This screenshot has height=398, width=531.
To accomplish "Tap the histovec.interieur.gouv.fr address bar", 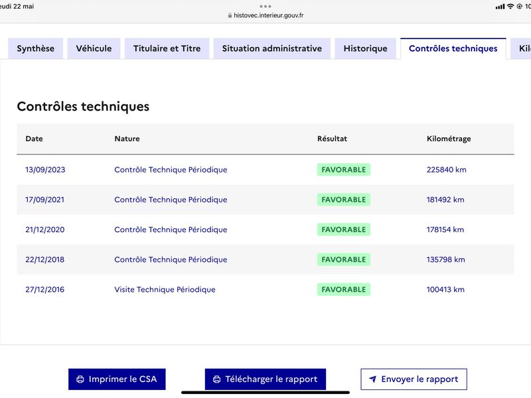I will coord(268,15).
